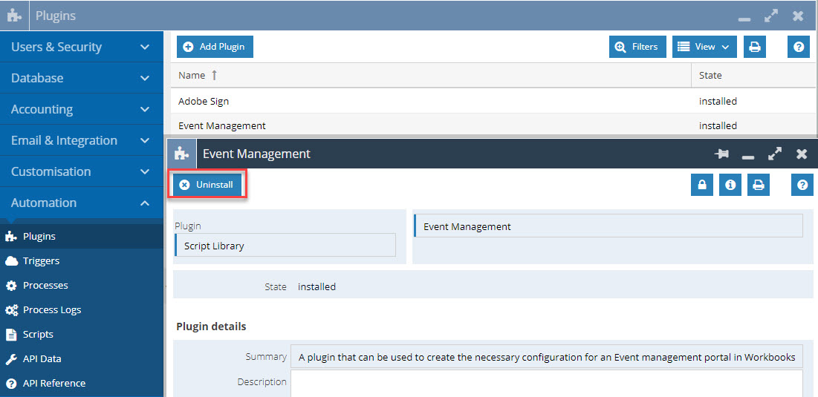
Task: Click the lock icon in Event Management toolbar
Action: pyautogui.click(x=702, y=185)
